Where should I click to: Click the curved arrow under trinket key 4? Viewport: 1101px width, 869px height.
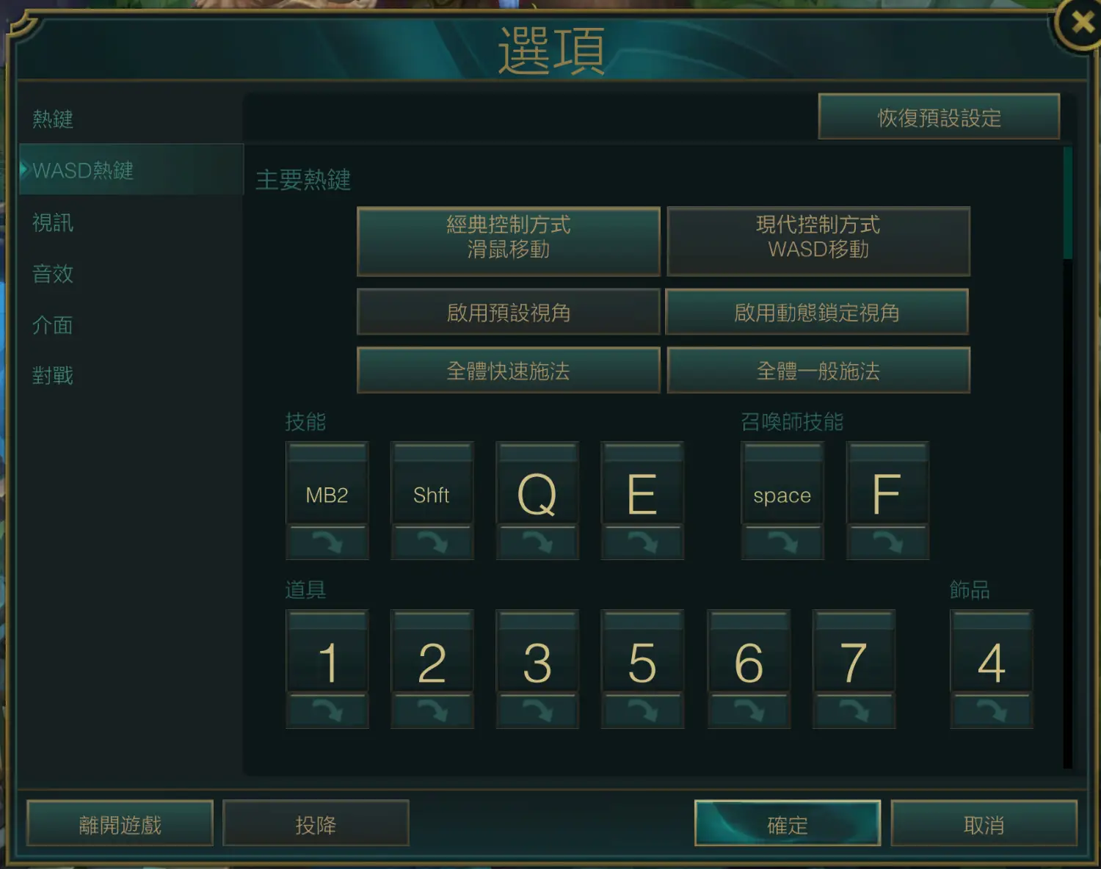coord(992,711)
